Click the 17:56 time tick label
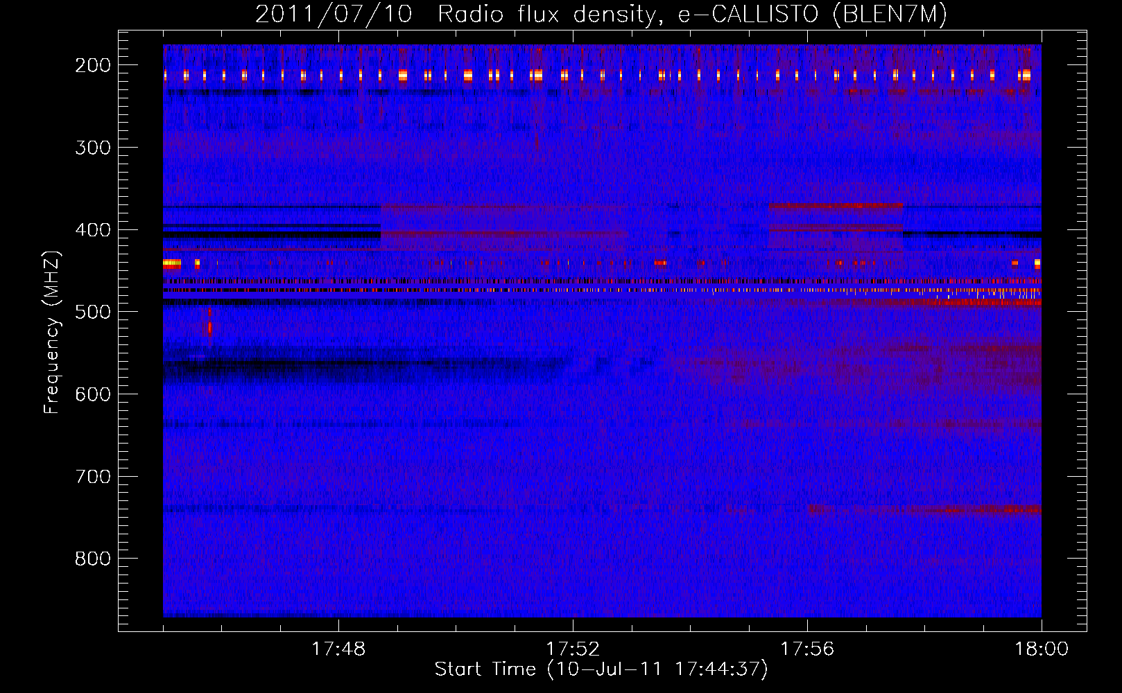Viewport: 1122px width, 693px height. (x=807, y=649)
